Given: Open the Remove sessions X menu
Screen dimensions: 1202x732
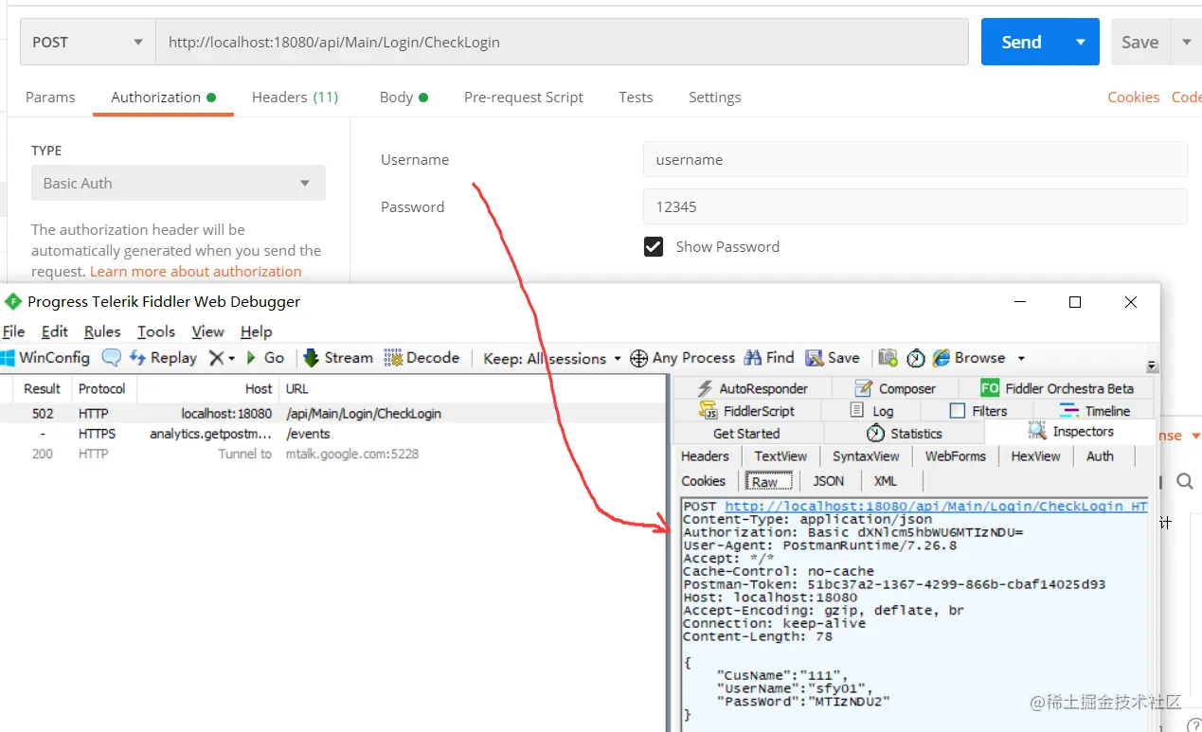Looking at the screenshot, I should pyautogui.click(x=222, y=357).
